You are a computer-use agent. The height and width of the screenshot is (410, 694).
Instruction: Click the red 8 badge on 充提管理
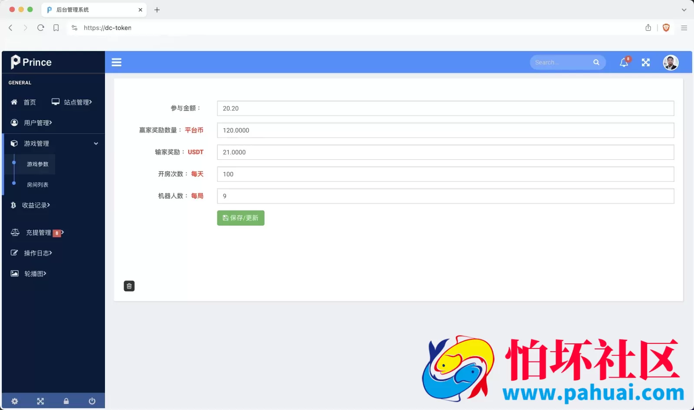tap(57, 233)
